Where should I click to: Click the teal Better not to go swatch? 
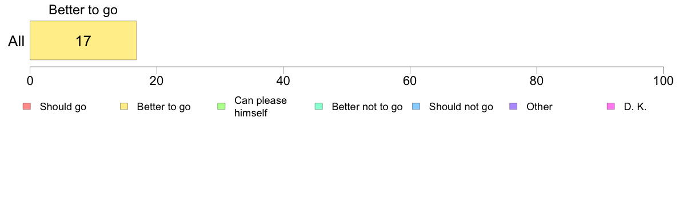point(319,106)
